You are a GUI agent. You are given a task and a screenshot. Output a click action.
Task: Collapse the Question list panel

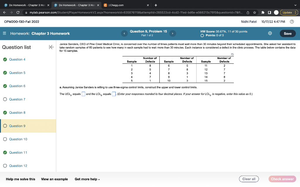click(x=51, y=47)
